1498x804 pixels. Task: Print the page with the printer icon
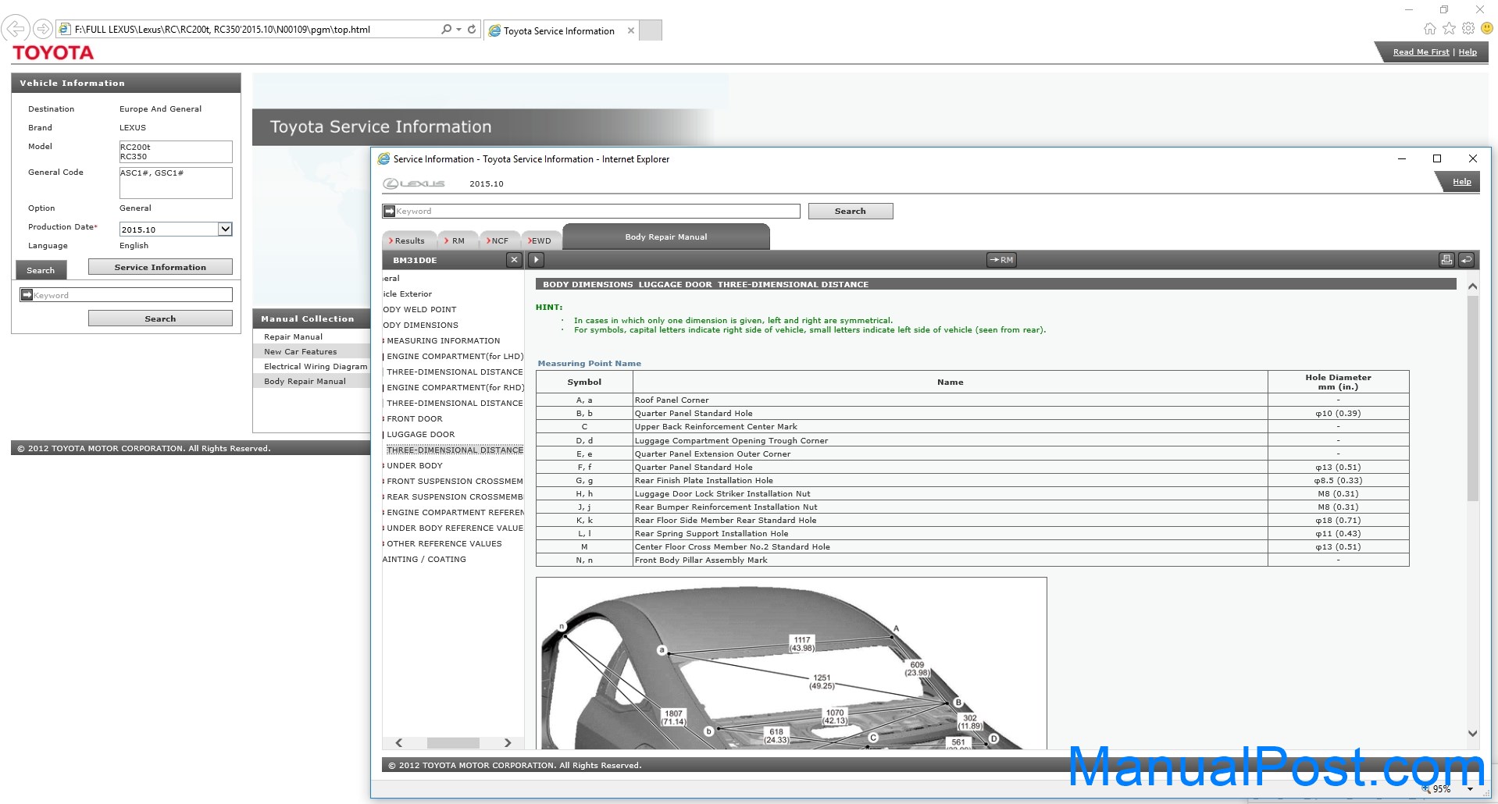1446,260
